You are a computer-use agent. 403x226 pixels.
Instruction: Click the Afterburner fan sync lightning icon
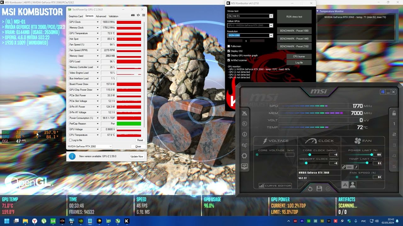(x=356, y=167)
